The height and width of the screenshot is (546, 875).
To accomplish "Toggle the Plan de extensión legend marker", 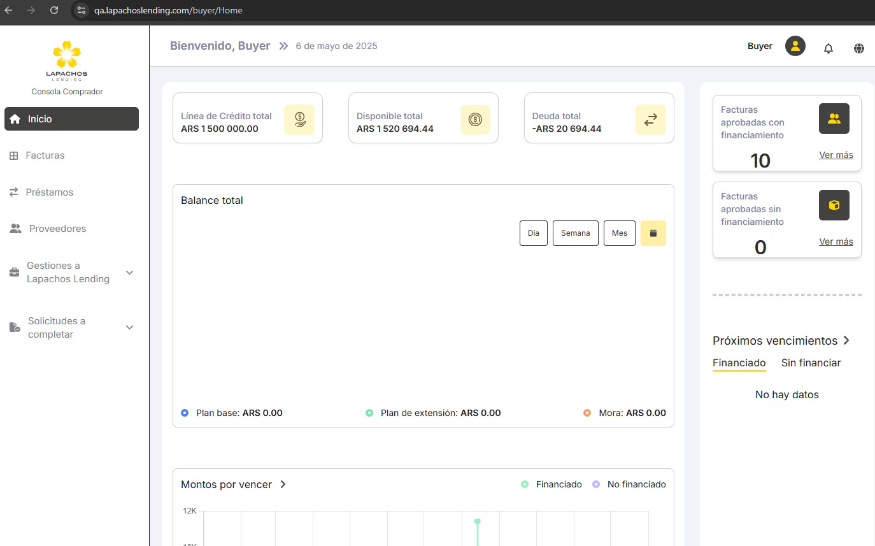I will pos(369,413).
